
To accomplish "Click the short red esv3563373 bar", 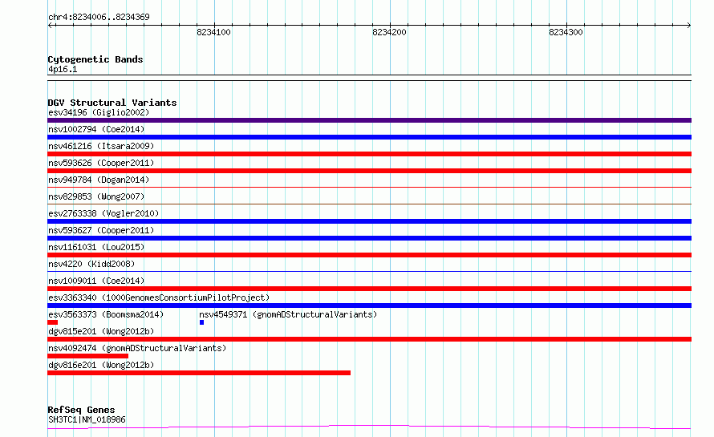I will [x=52, y=322].
